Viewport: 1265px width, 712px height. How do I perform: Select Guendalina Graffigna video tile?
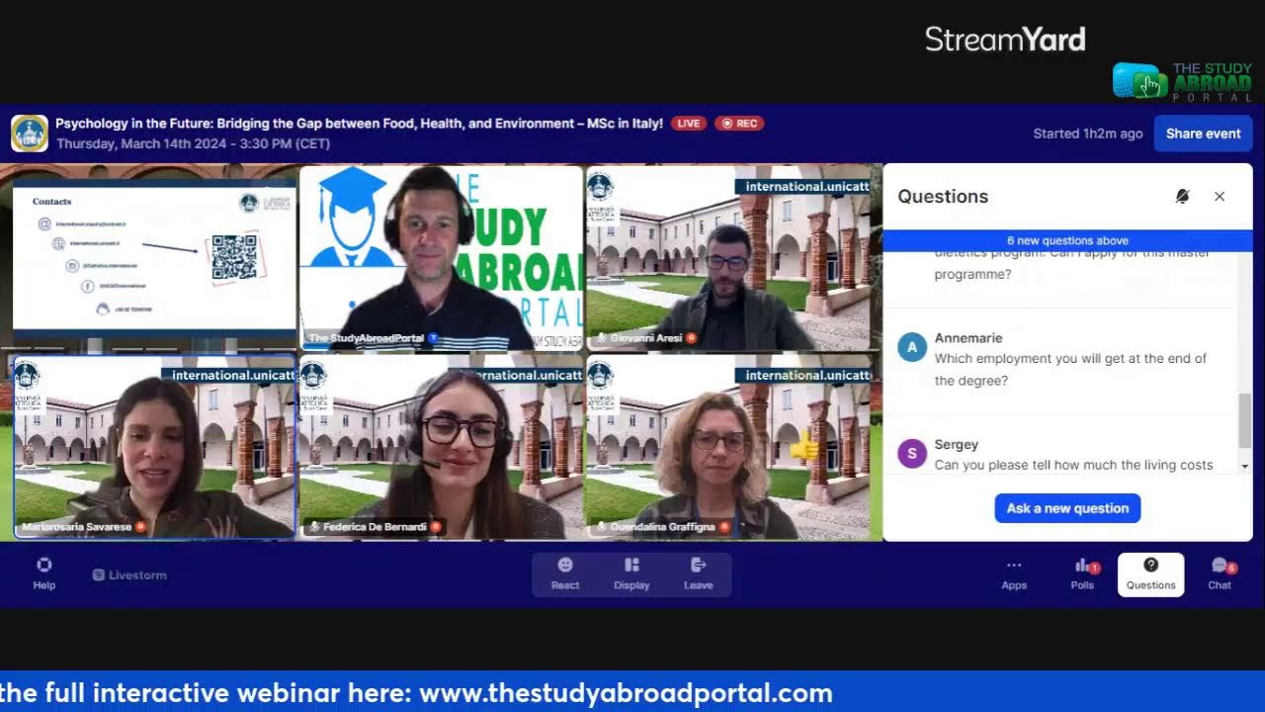point(728,448)
